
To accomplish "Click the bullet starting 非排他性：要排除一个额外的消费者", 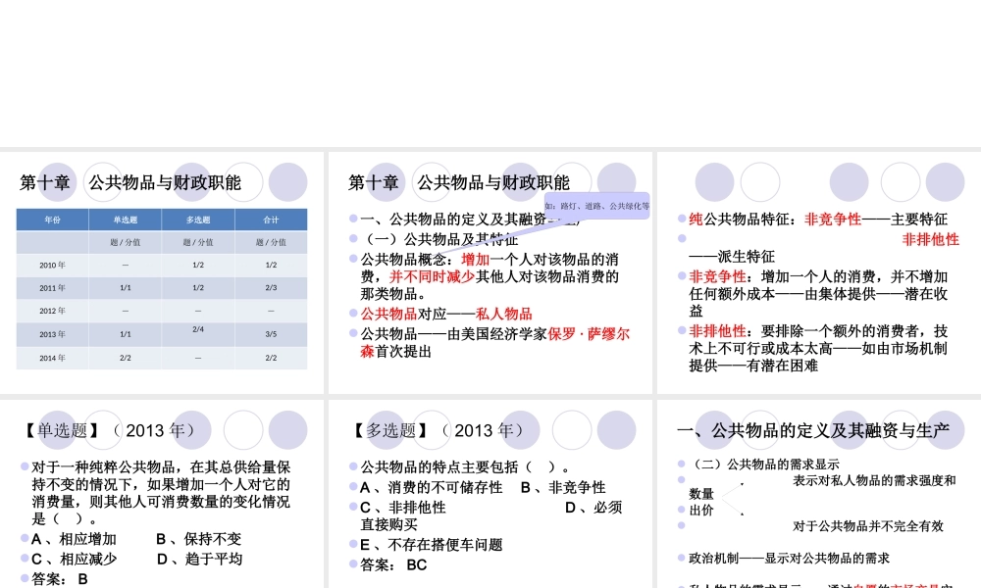I will coord(818,348).
